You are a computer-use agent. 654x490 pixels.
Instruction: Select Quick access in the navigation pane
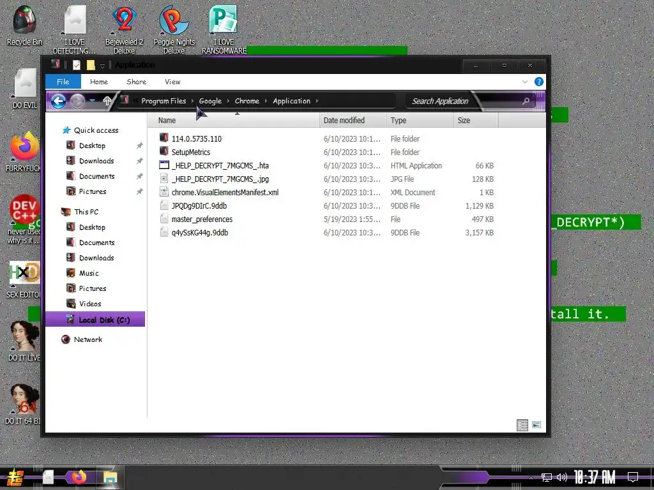[x=91, y=130]
